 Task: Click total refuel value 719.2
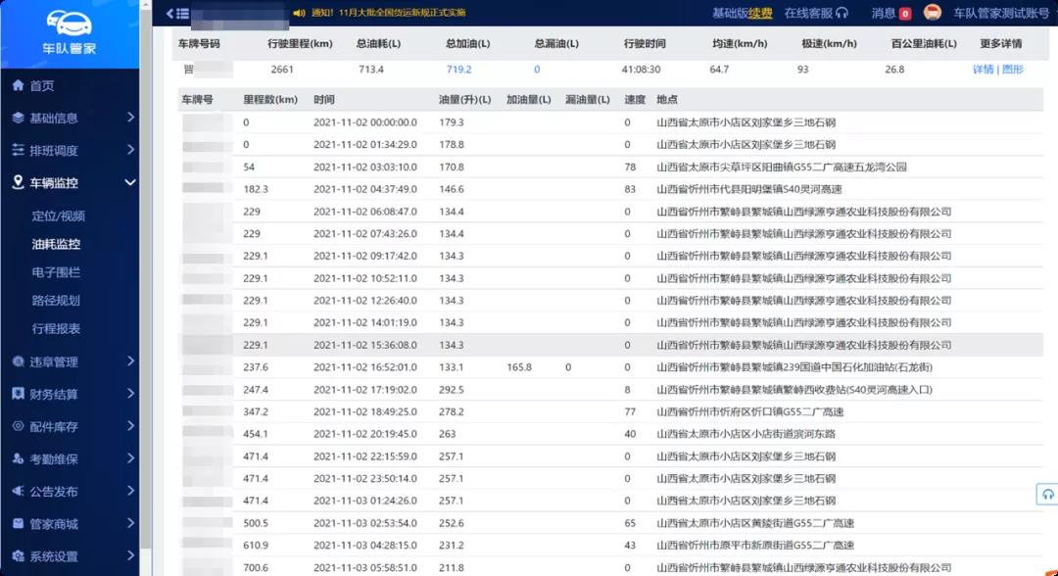click(458, 70)
